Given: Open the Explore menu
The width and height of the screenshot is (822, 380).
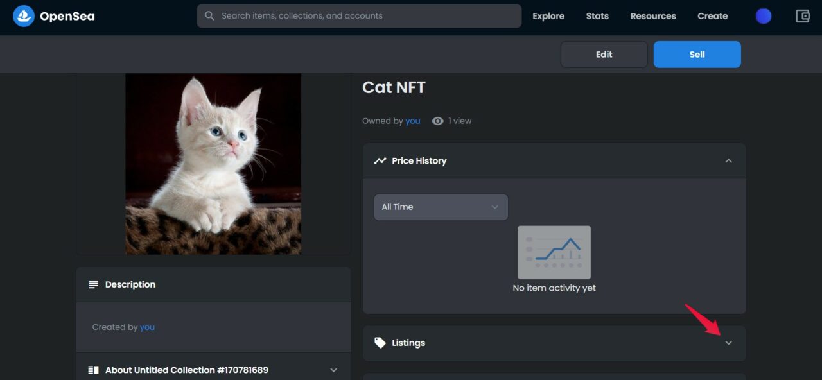Looking at the screenshot, I should point(548,16).
